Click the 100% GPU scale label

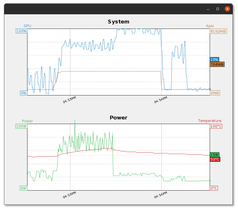[x=21, y=31]
